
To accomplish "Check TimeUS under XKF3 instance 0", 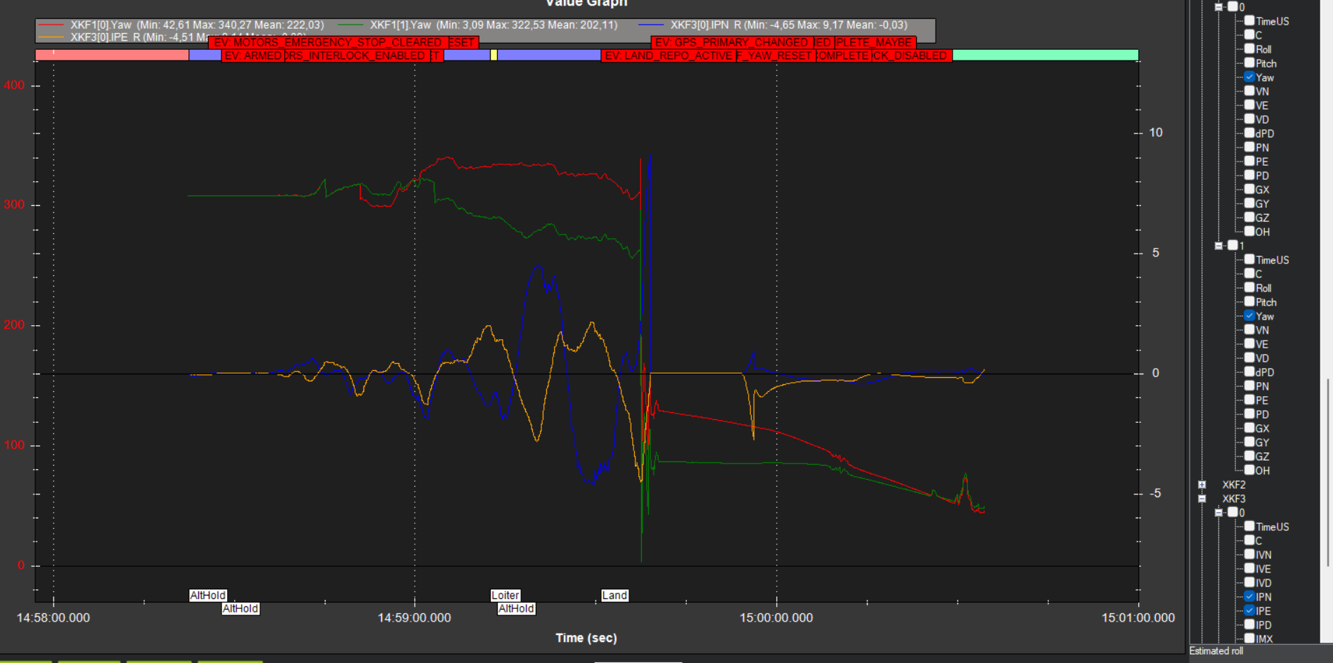I will tap(1249, 527).
